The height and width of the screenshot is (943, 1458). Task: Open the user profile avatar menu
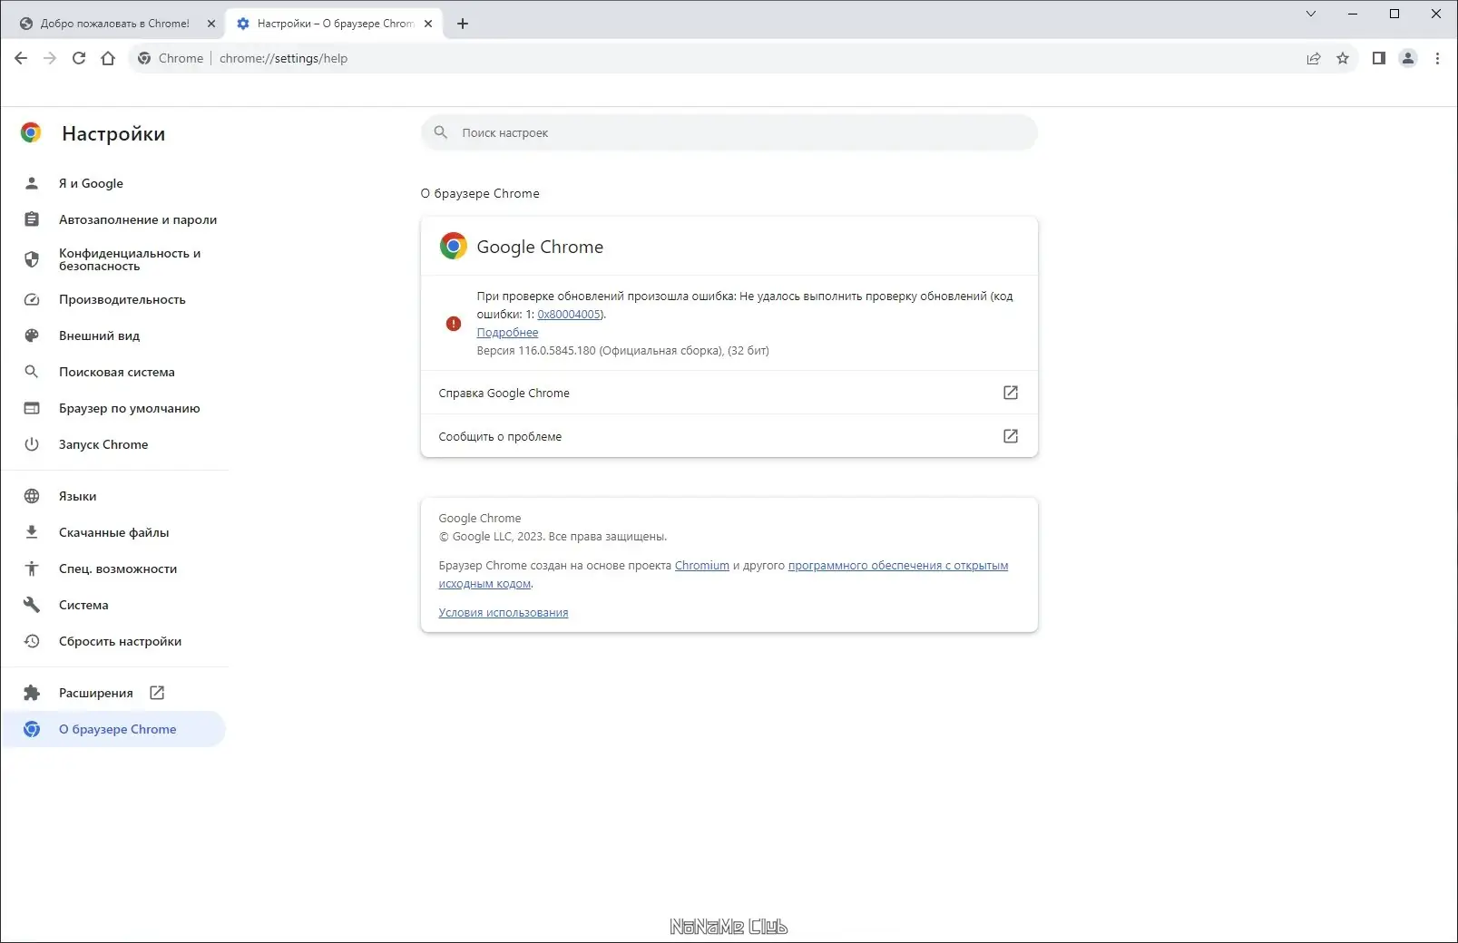coord(1408,58)
